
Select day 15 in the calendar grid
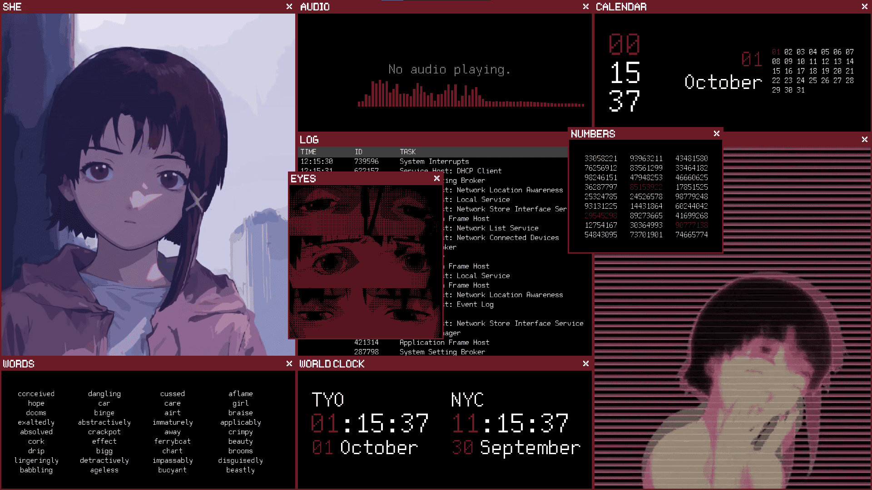tap(776, 71)
